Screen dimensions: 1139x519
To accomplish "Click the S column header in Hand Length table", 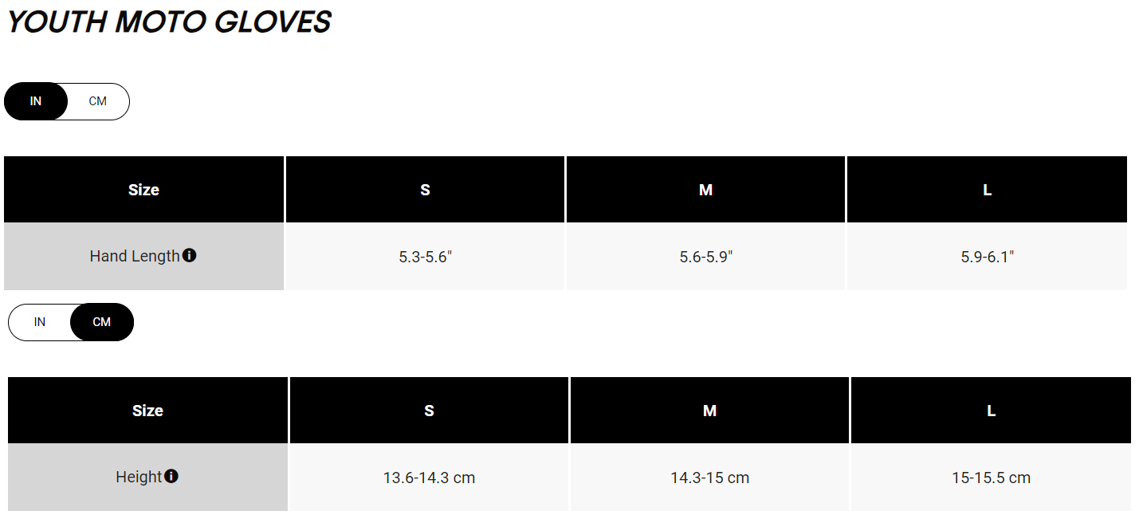I will coord(425,190).
